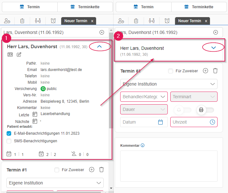This screenshot has height=193, width=228.
Task: Open the Behandler/Kategorie dropdown
Action: pyautogui.click(x=144, y=97)
